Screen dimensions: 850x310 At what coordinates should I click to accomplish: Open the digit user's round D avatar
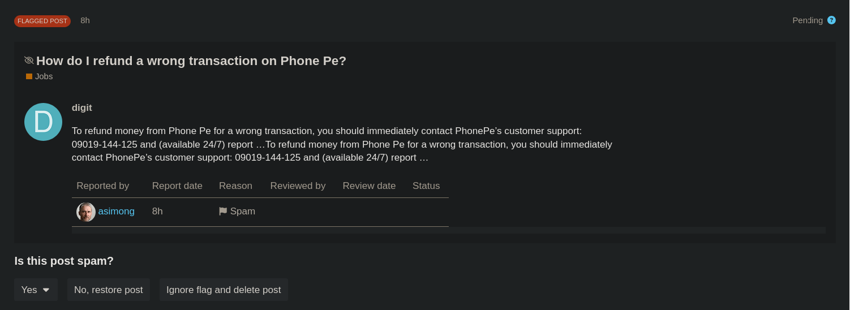pyautogui.click(x=43, y=122)
